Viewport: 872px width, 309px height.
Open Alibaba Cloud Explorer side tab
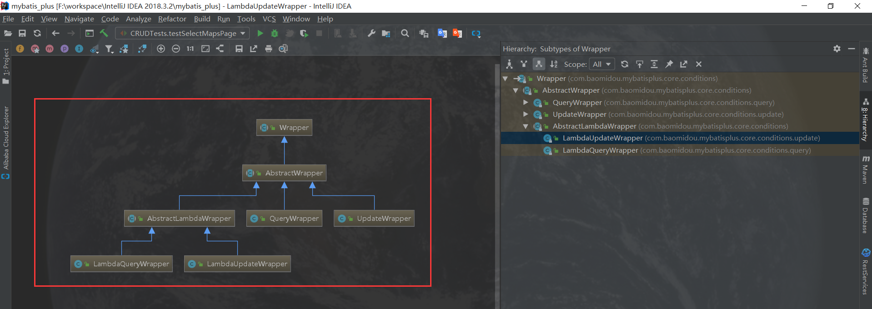click(x=6, y=142)
